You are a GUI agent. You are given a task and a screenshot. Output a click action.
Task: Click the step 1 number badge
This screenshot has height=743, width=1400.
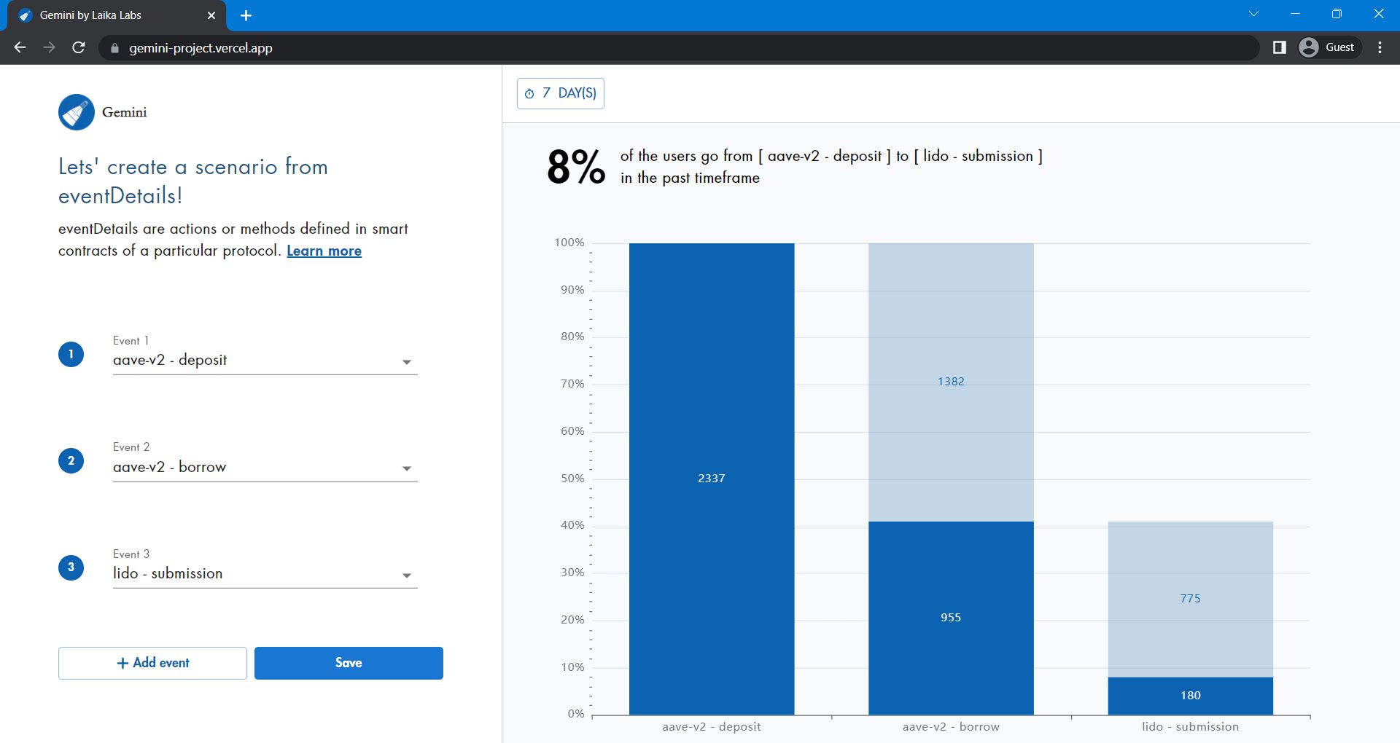71,355
